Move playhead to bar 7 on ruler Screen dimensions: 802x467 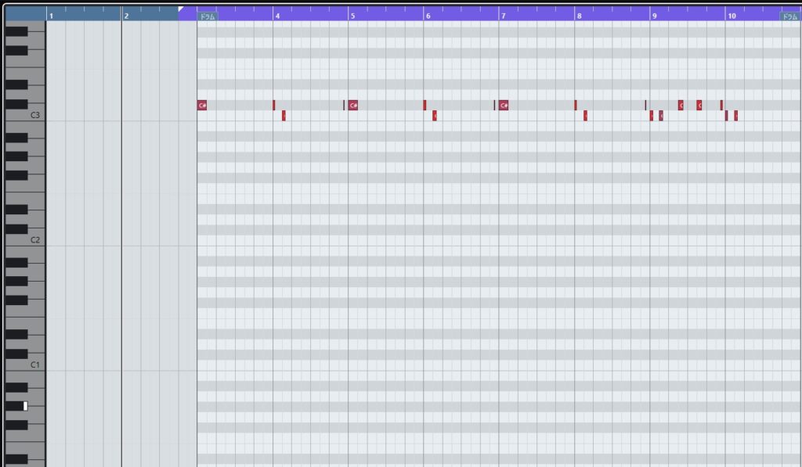point(503,15)
